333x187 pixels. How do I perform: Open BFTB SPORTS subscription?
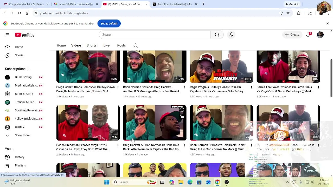24,94
